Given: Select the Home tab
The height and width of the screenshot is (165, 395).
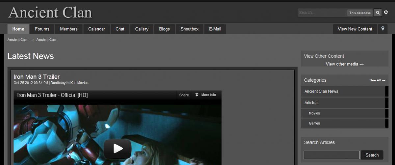Looking at the screenshot, I should (18, 29).
